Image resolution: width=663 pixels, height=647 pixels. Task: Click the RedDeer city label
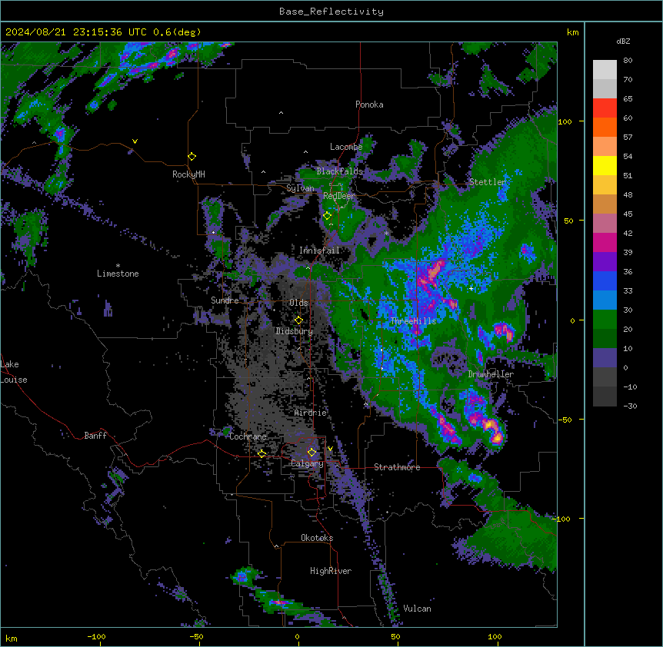tap(338, 196)
